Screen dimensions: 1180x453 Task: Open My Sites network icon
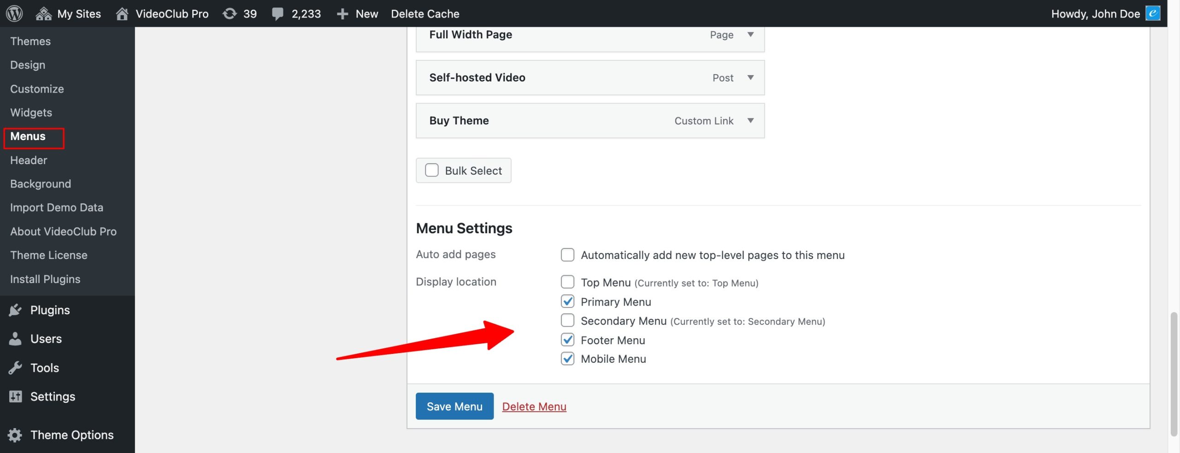point(44,14)
